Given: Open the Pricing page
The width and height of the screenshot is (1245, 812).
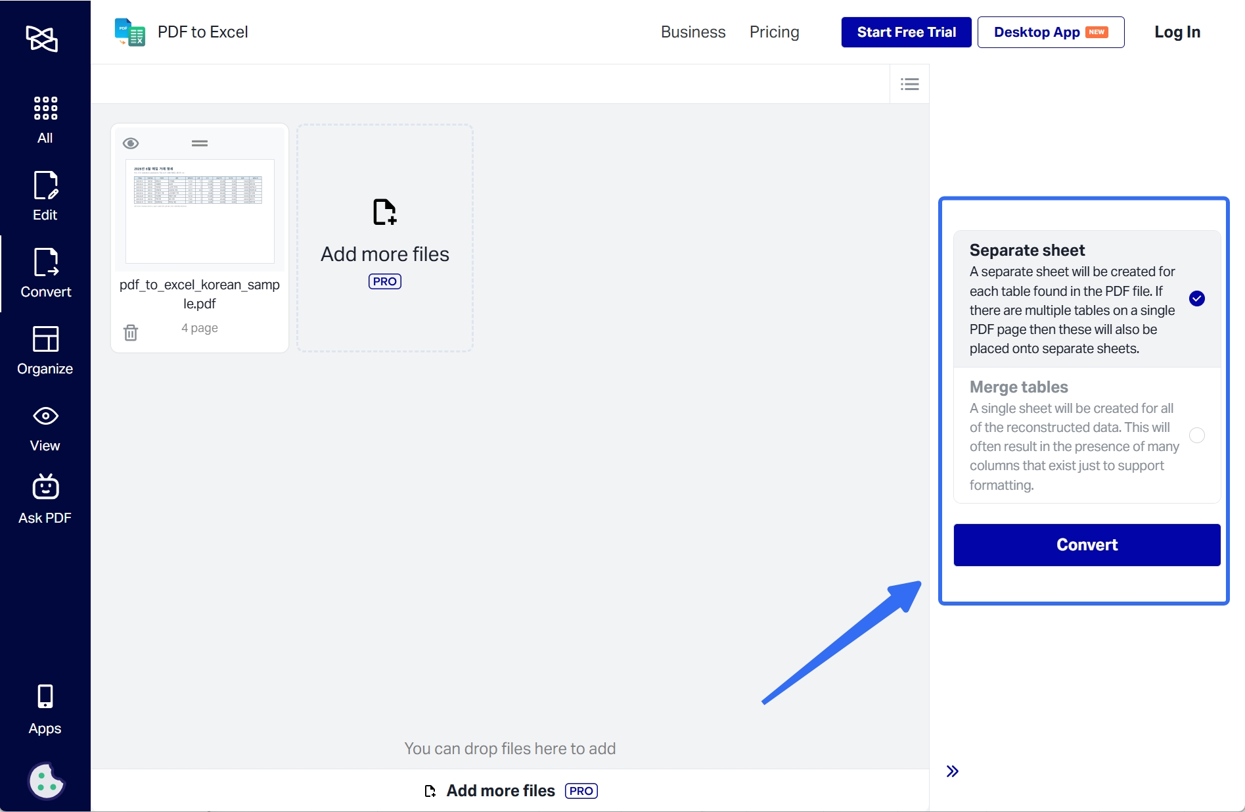Looking at the screenshot, I should click(774, 32).
